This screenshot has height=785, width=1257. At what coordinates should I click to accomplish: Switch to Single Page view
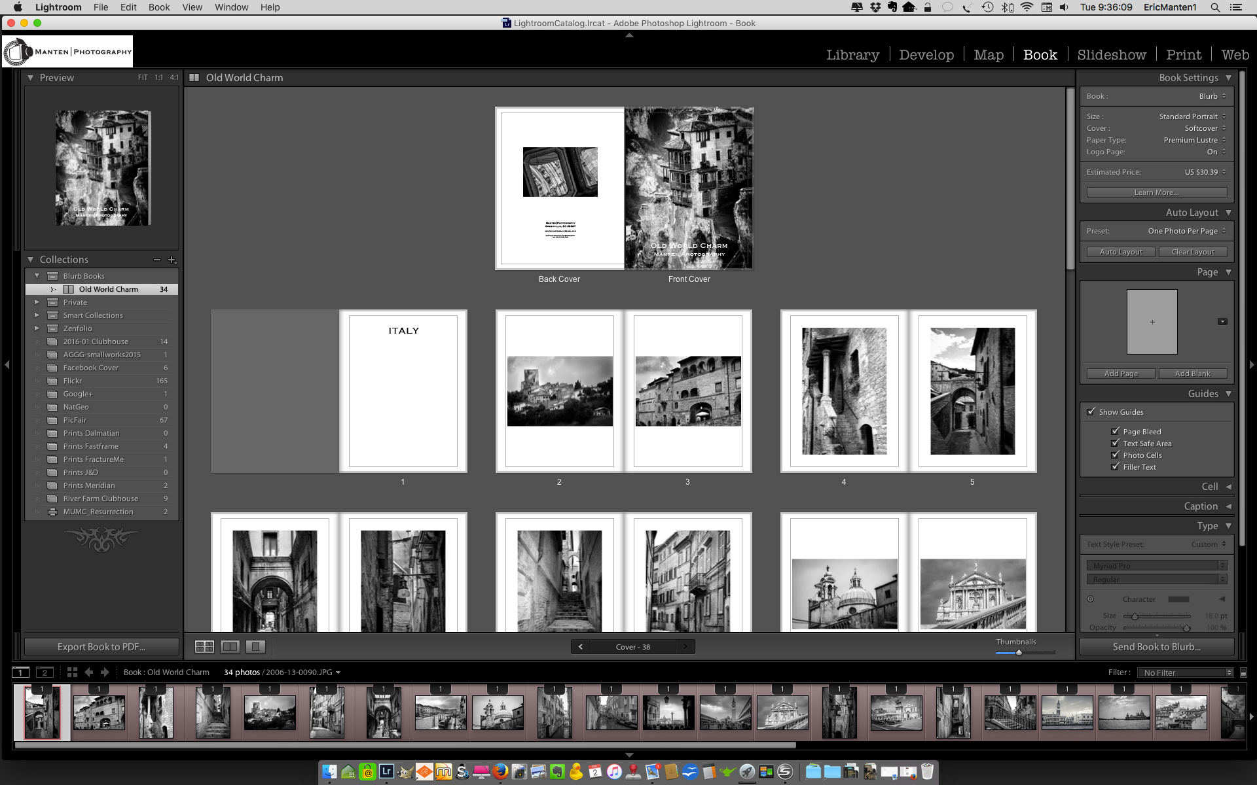[255, 646]
